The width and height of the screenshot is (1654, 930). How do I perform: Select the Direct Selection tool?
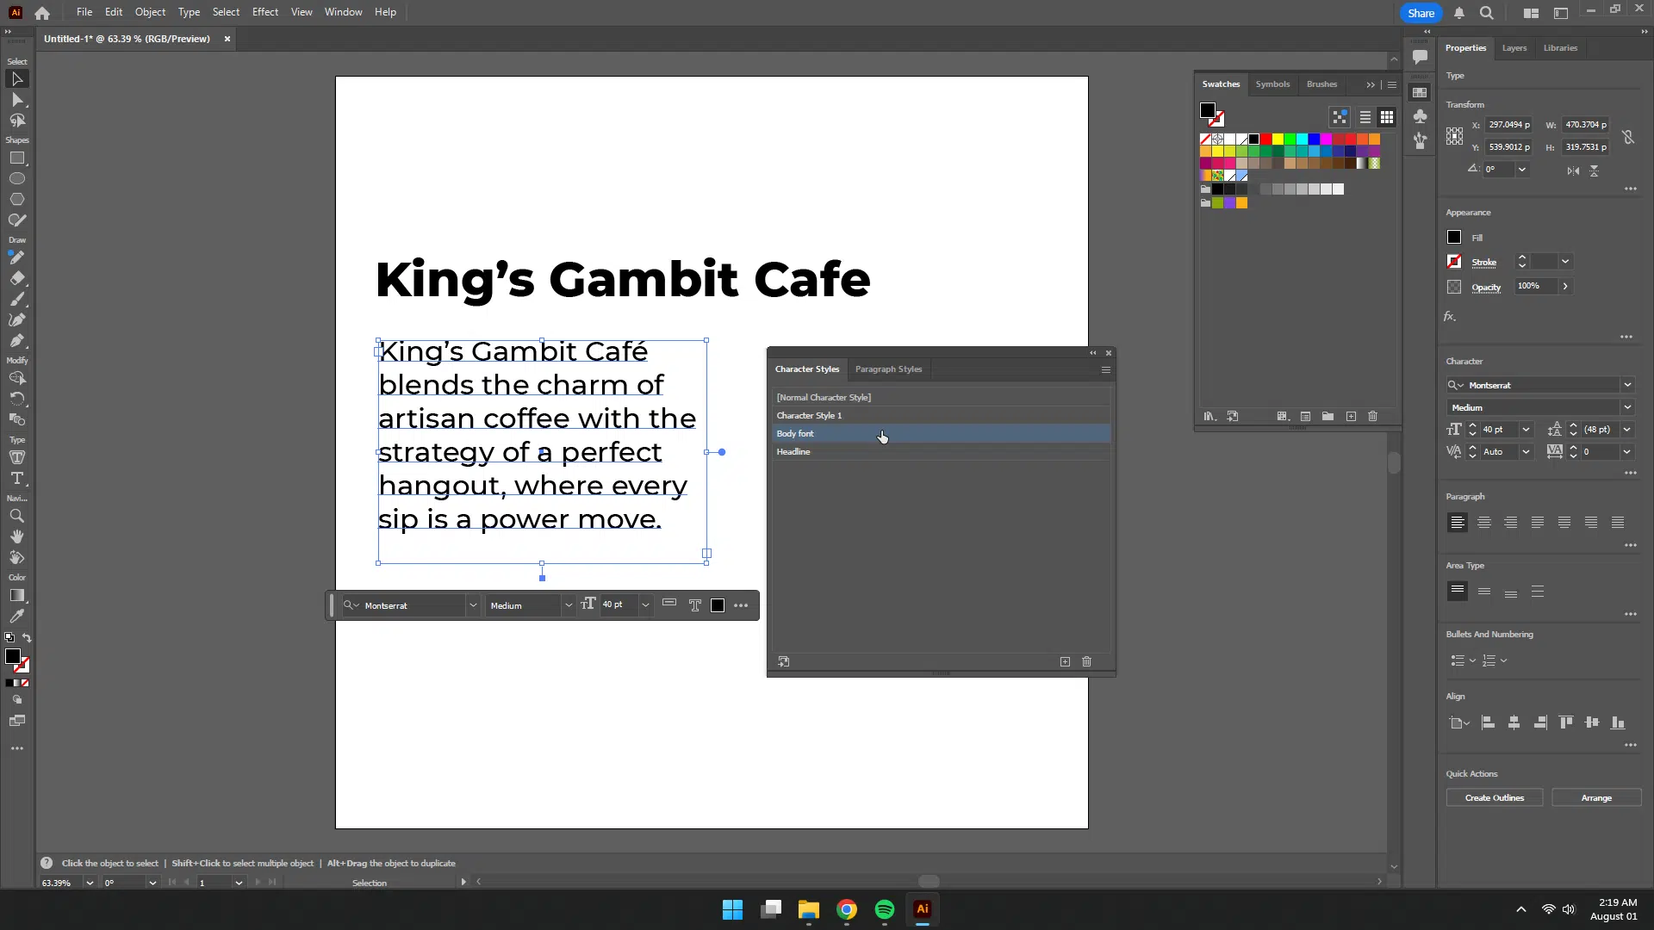coord(16,100)
